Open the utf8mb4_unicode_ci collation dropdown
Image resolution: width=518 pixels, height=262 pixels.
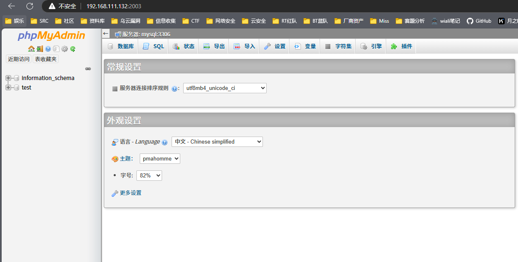[x=224, y=88]
